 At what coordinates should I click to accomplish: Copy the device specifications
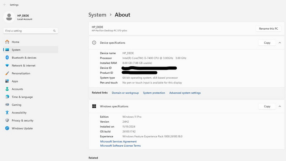point(267,43)
